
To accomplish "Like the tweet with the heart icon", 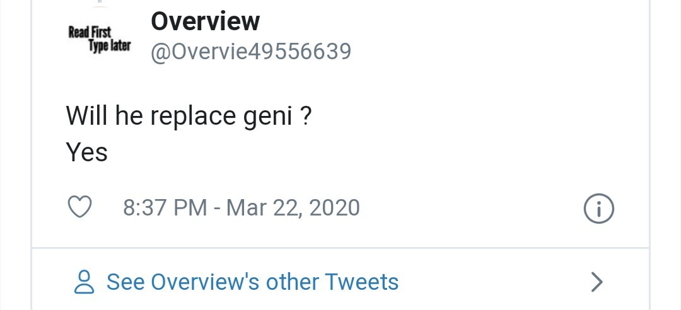I will click(80, 207).
